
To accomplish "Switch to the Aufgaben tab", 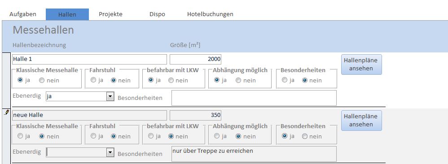I will click(x=23, y=14).
